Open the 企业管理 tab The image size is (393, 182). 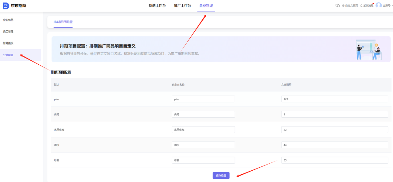click(206, 5)
